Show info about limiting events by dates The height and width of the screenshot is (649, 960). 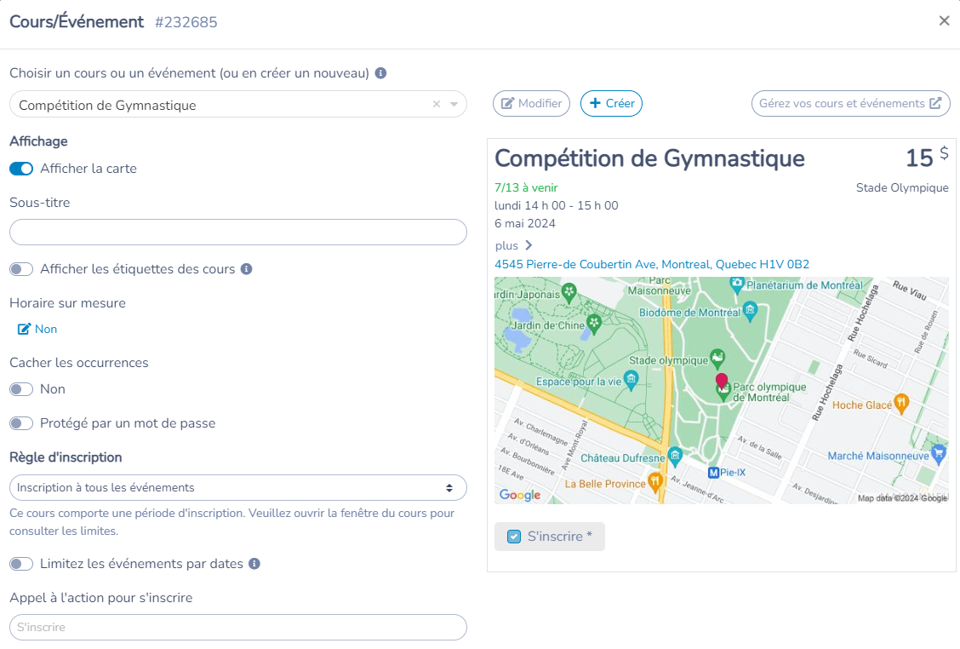[x=254, y=564]
